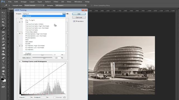179x100 pixels.
Task: Tick the Corner checkbox
Action: [x=55, y=97]
